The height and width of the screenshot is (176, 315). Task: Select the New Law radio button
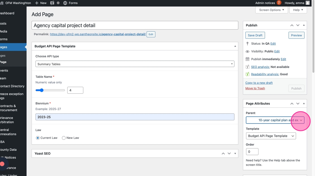(64, 138)
